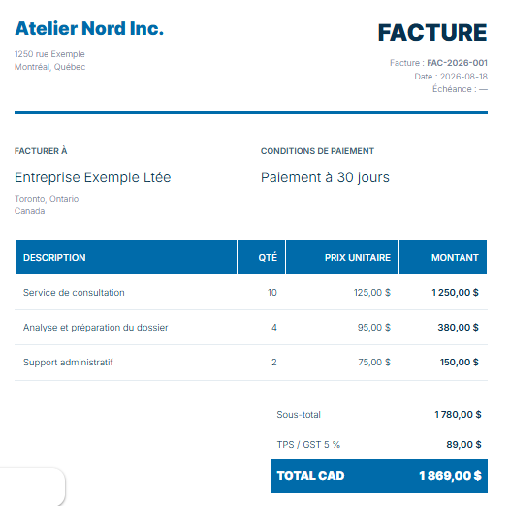Image resolution: width=510 pixels, height=506 pixels.
Task: Click the blue TOTAL CAD bar
Action: [379, 476]
